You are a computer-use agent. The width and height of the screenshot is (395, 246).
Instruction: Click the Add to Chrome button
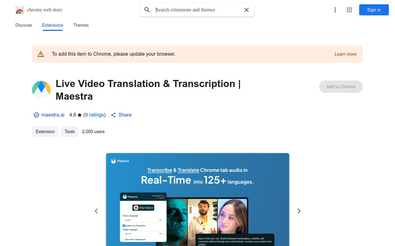[341, 87]
